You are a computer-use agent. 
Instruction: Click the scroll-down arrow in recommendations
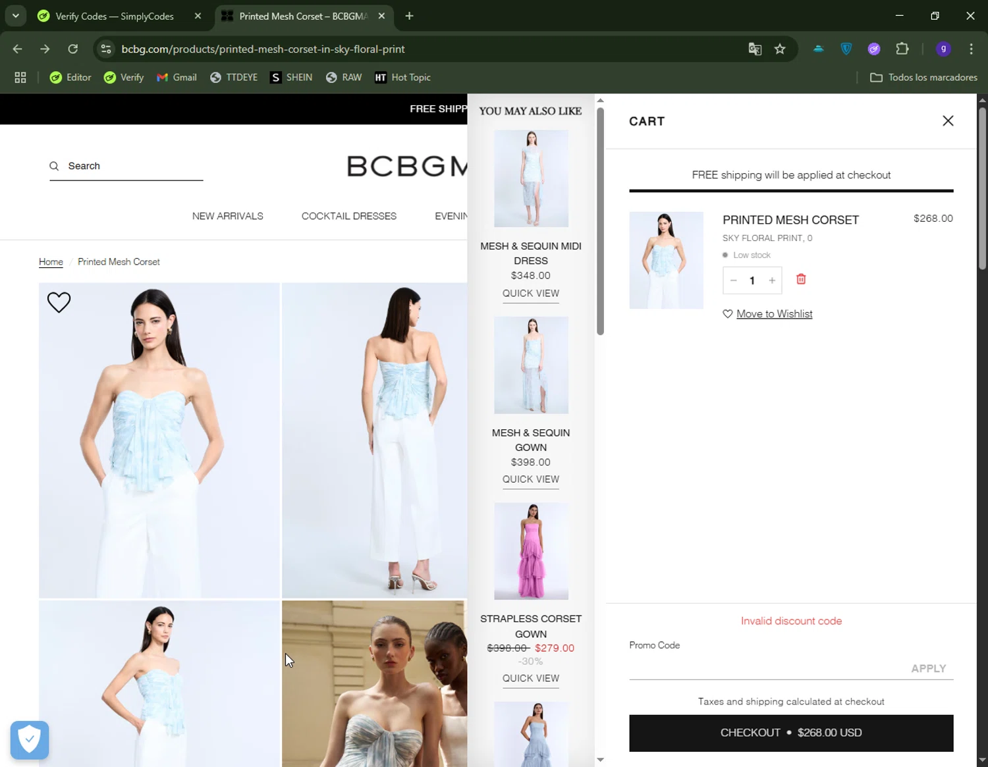click(x=600, y=760)
